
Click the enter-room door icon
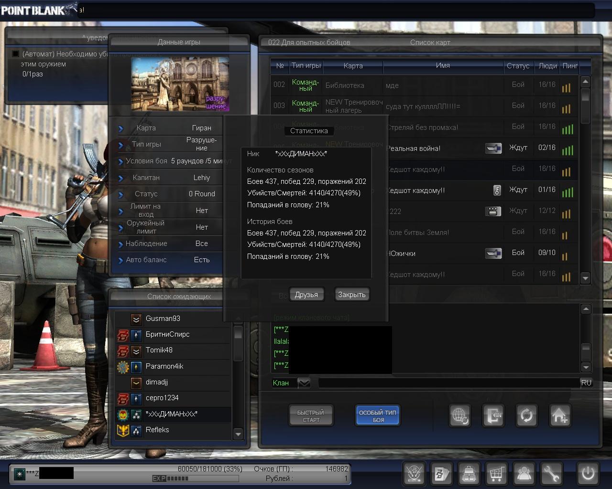coord(493,415)
